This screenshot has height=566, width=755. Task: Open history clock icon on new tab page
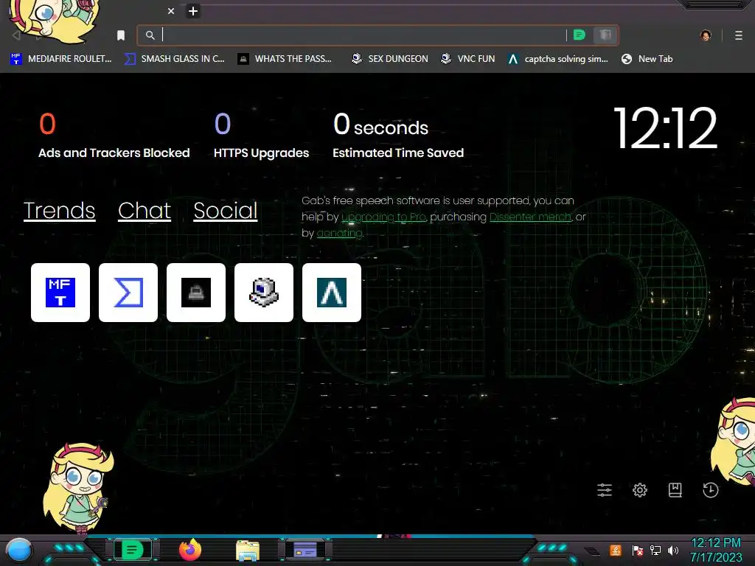click(x=710, y=490)
